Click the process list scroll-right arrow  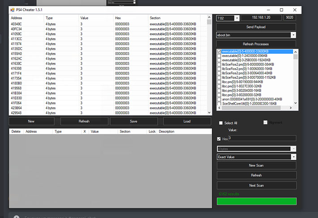[x=291, y=108]
